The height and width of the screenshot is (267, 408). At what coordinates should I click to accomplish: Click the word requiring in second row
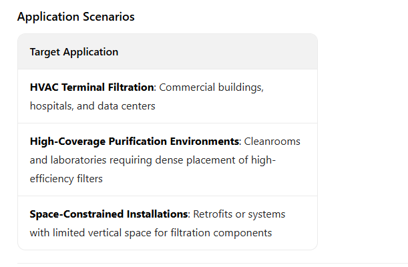(131, 160)
